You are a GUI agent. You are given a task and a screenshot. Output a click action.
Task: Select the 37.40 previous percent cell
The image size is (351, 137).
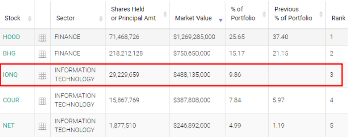[280, 37]
